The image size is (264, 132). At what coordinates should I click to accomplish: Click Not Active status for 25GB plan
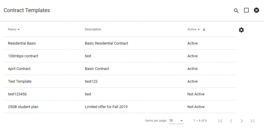(196, 107)
